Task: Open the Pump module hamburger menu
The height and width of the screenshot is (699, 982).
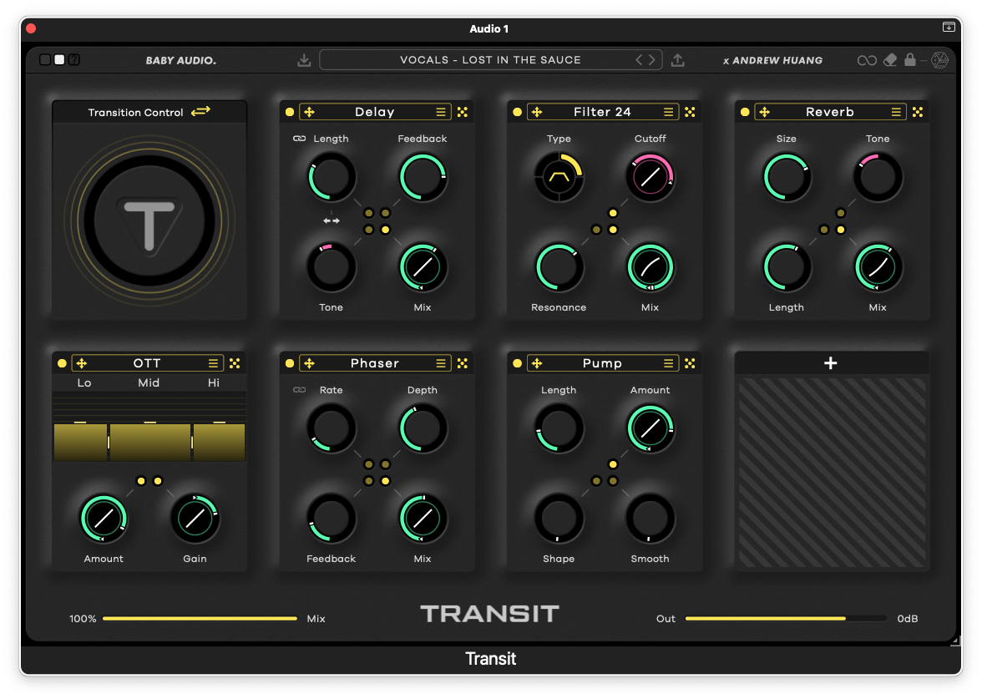Action: click(x=669, y=363)
